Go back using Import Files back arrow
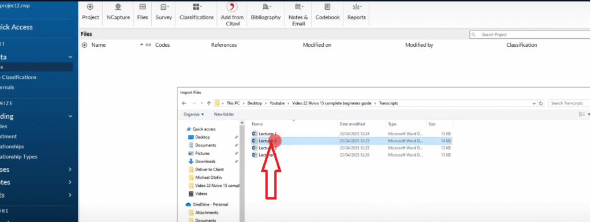The height and width of the screenshot is (222, 591). tap(184, 103)
